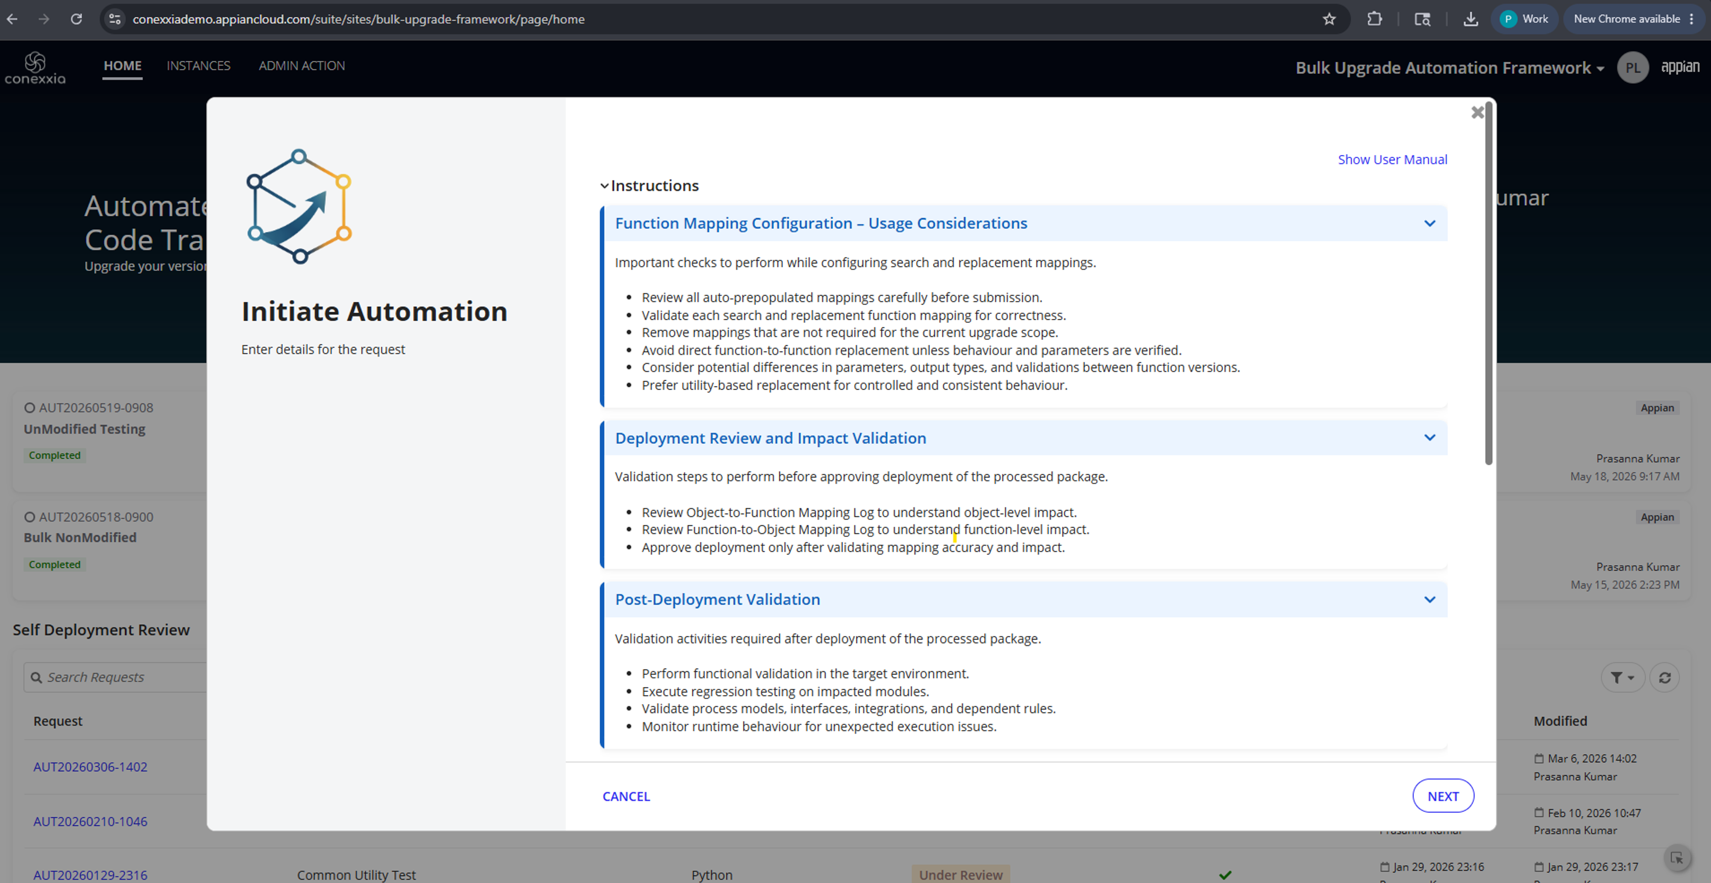Open request AUT20260210-1046
The image size is (1711, 883).
(x=90, y=821)
